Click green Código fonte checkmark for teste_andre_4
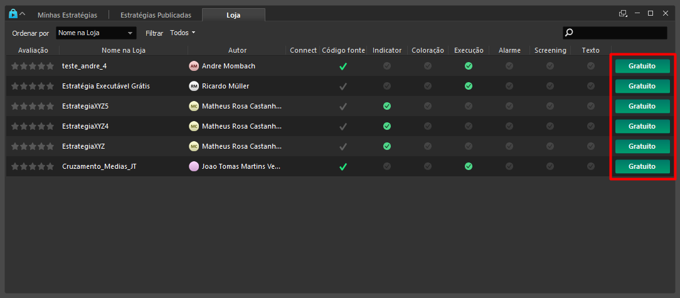Viewport: 680px width, 298px height. tap(343, 67)
